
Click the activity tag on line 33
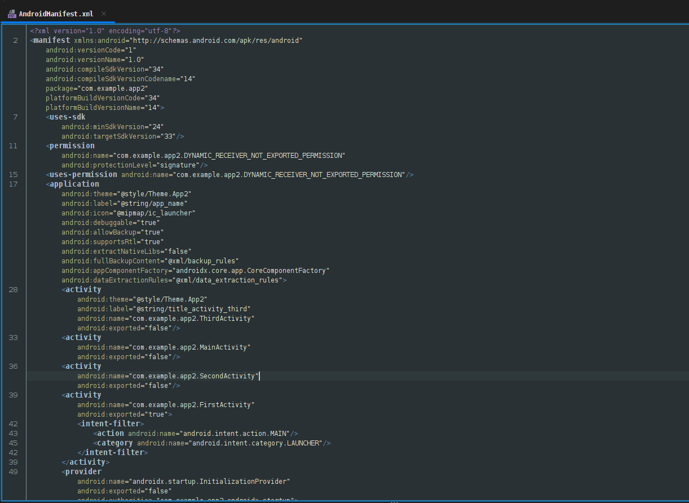(x=81, y=338)
